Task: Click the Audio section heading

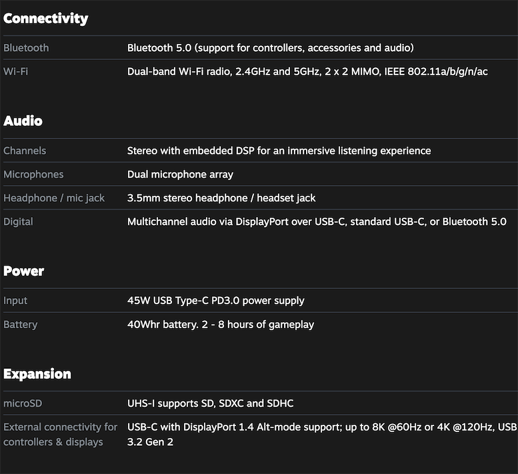Action: pyautogui.click(x=23, y=120)
